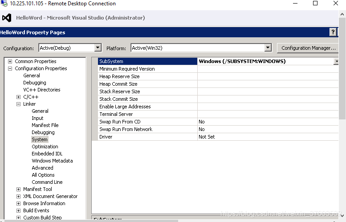This screenshot has width=346, height=222.
Task: Click the Stack Reserve Size value field
Action: [x=268, y=91]
